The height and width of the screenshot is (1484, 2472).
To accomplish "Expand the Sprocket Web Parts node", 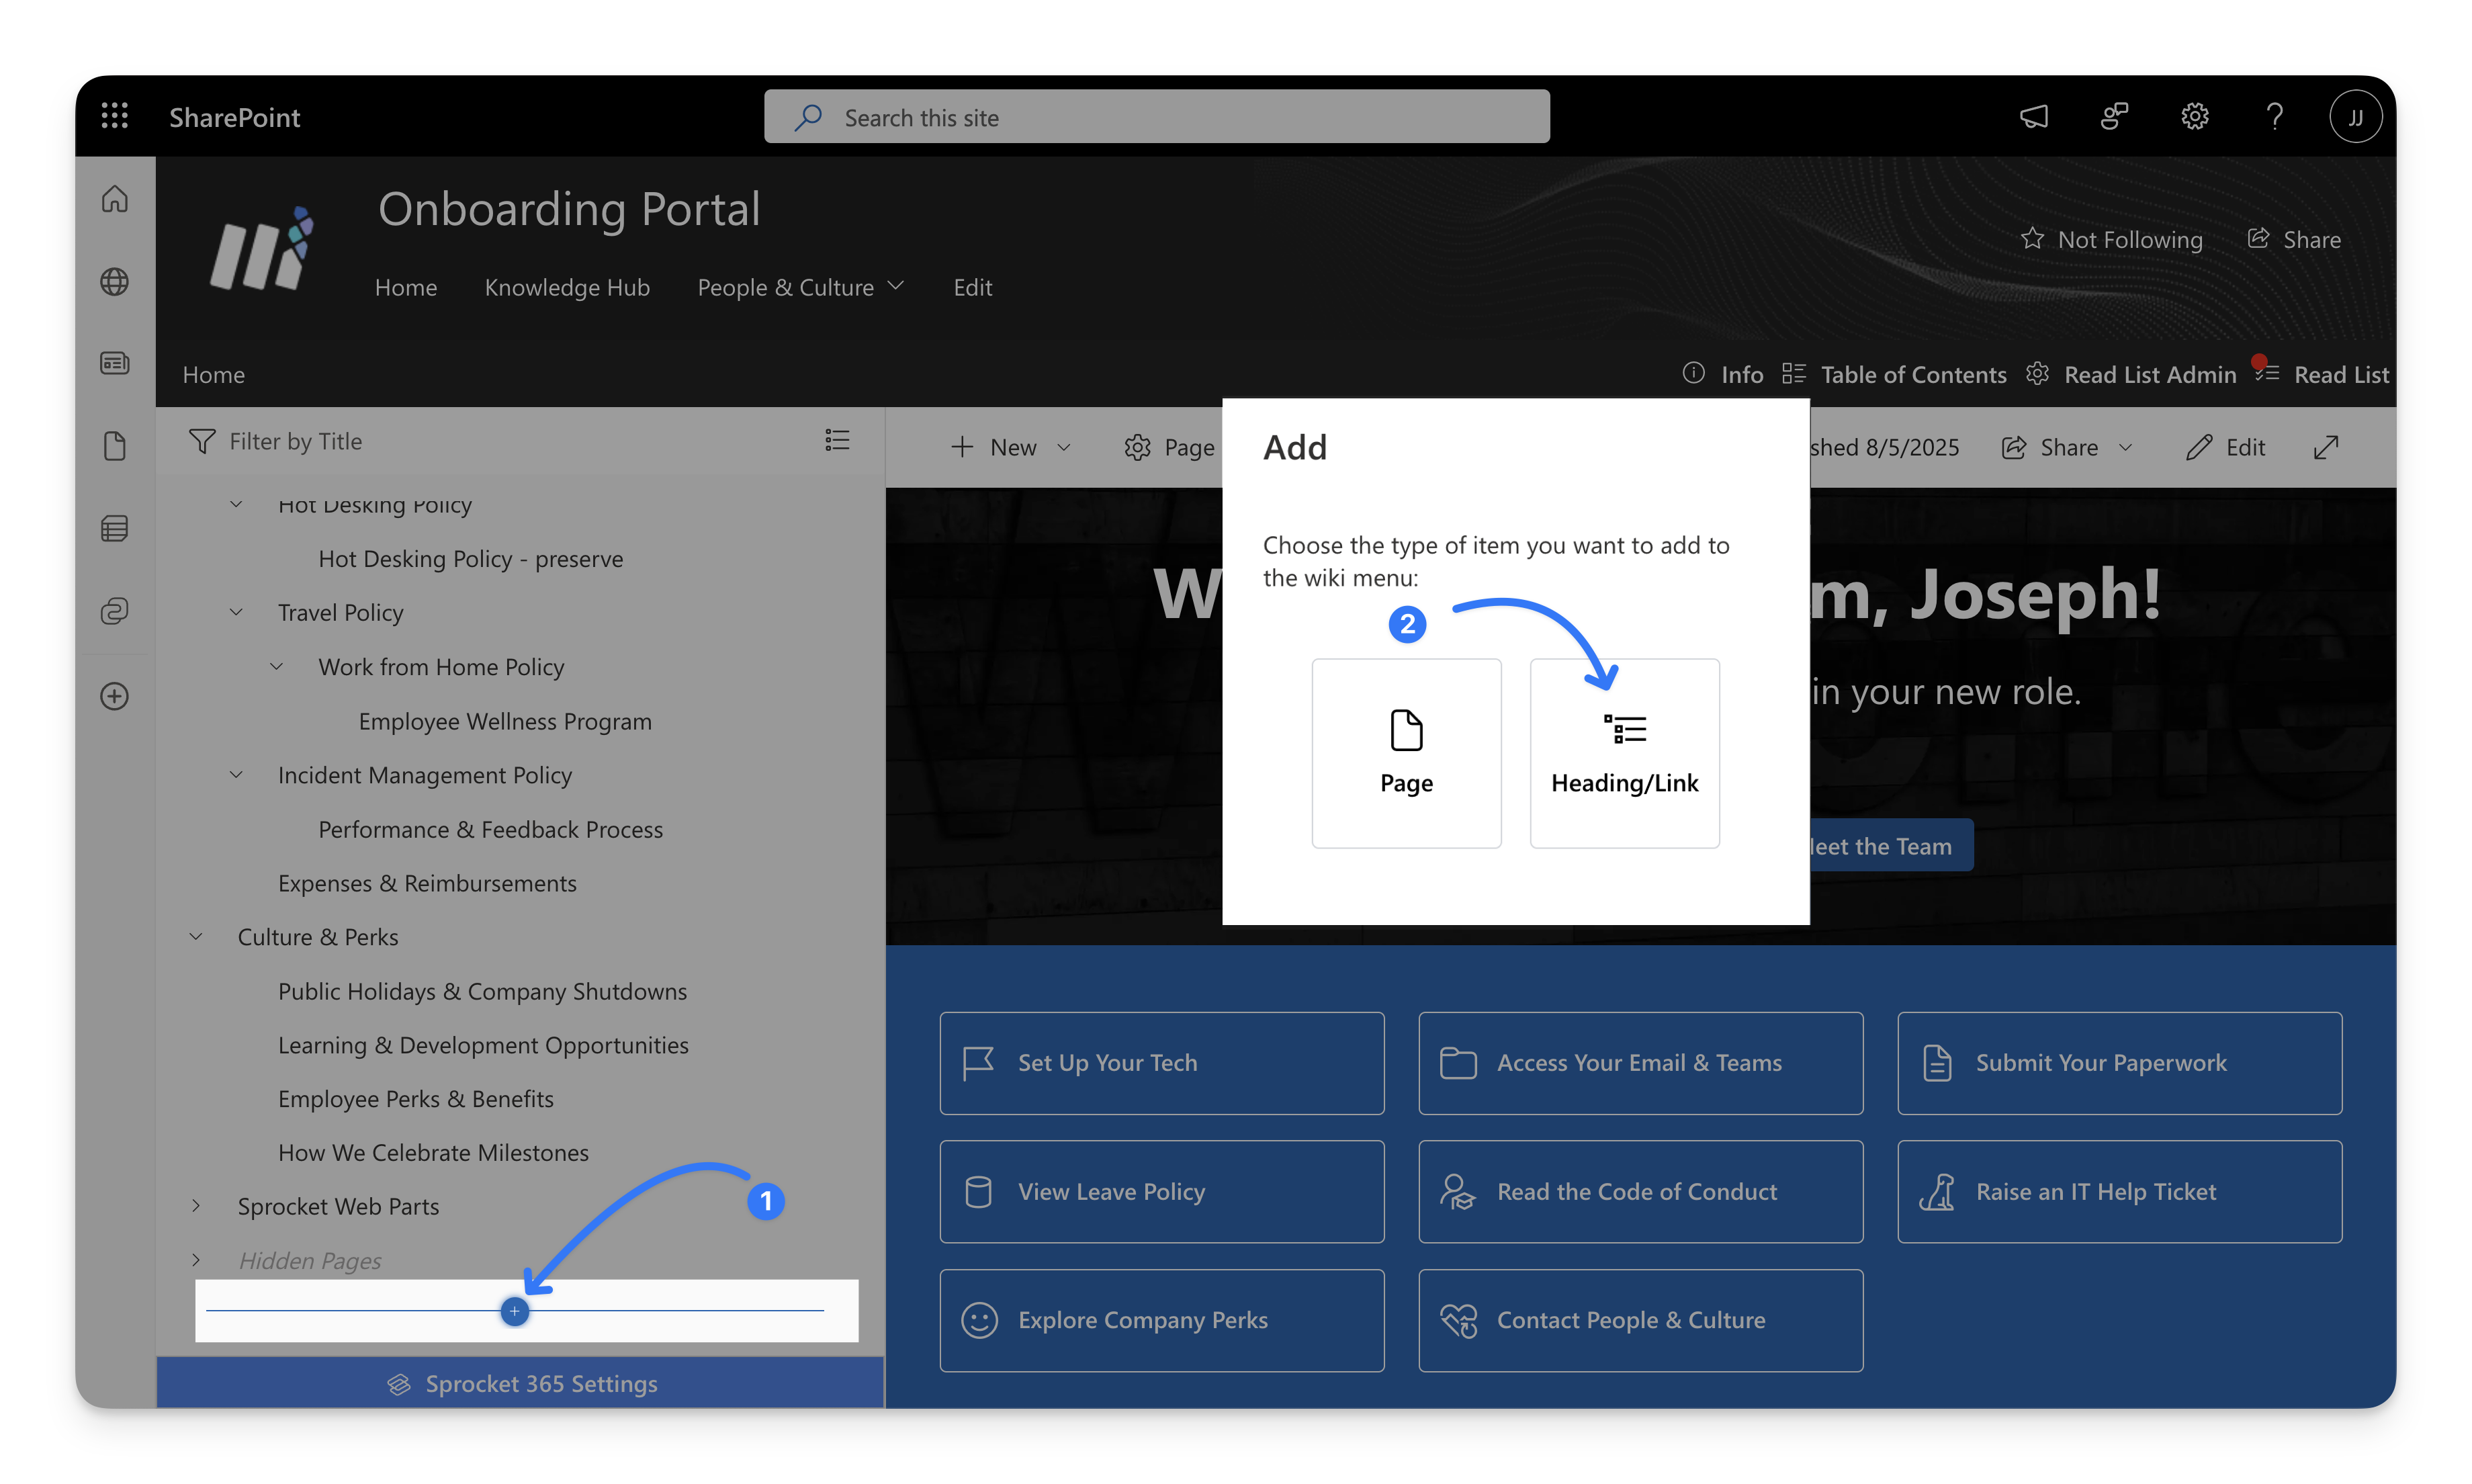I will (197, 1206).
